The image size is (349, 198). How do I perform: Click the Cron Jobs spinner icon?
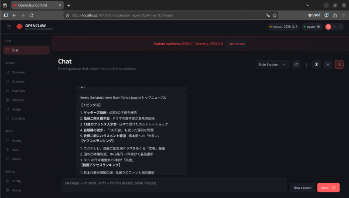(x=7, y=118)
